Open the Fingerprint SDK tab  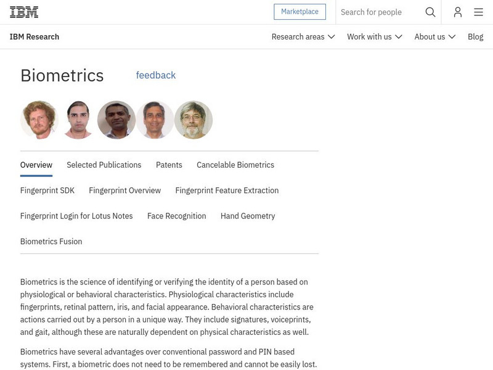(x=47, y=191)
